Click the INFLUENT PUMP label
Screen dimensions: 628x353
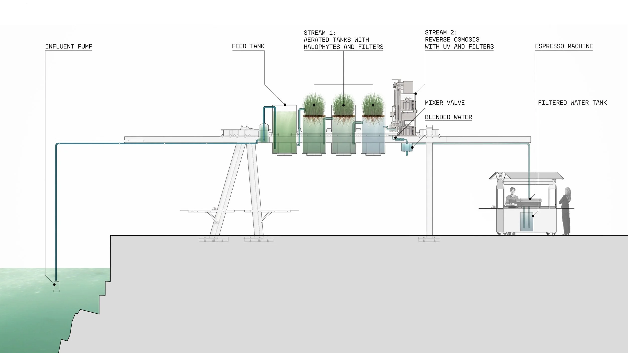click(x=69, y=46)
